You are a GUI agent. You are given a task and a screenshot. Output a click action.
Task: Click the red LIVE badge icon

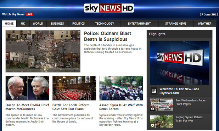tap(29, 14)
